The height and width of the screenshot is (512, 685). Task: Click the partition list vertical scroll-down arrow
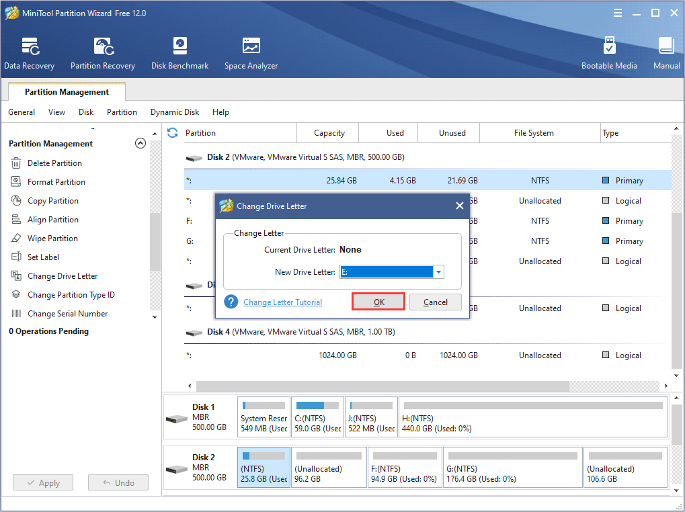click(x=677, y=376)
